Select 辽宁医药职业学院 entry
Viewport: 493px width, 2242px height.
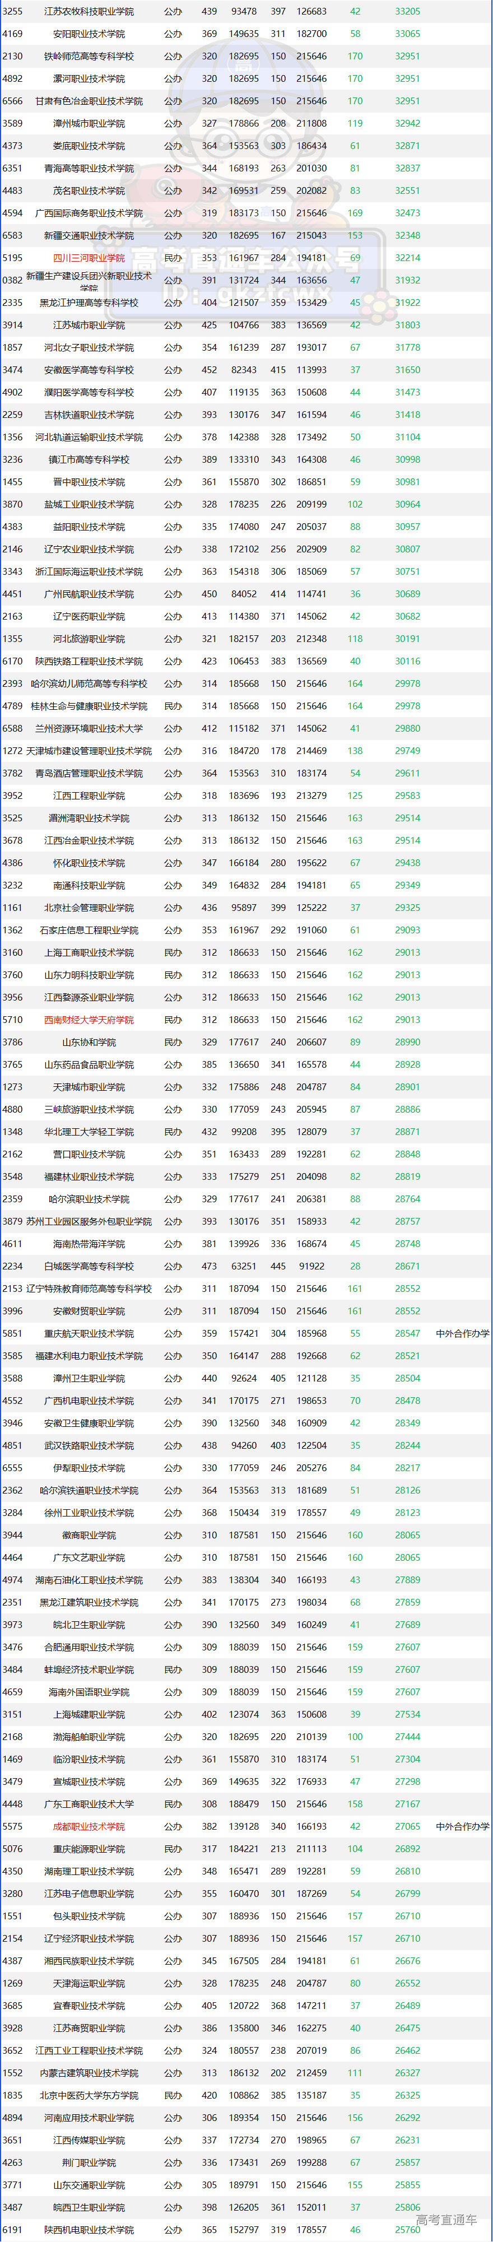click(x=89, y=617)
